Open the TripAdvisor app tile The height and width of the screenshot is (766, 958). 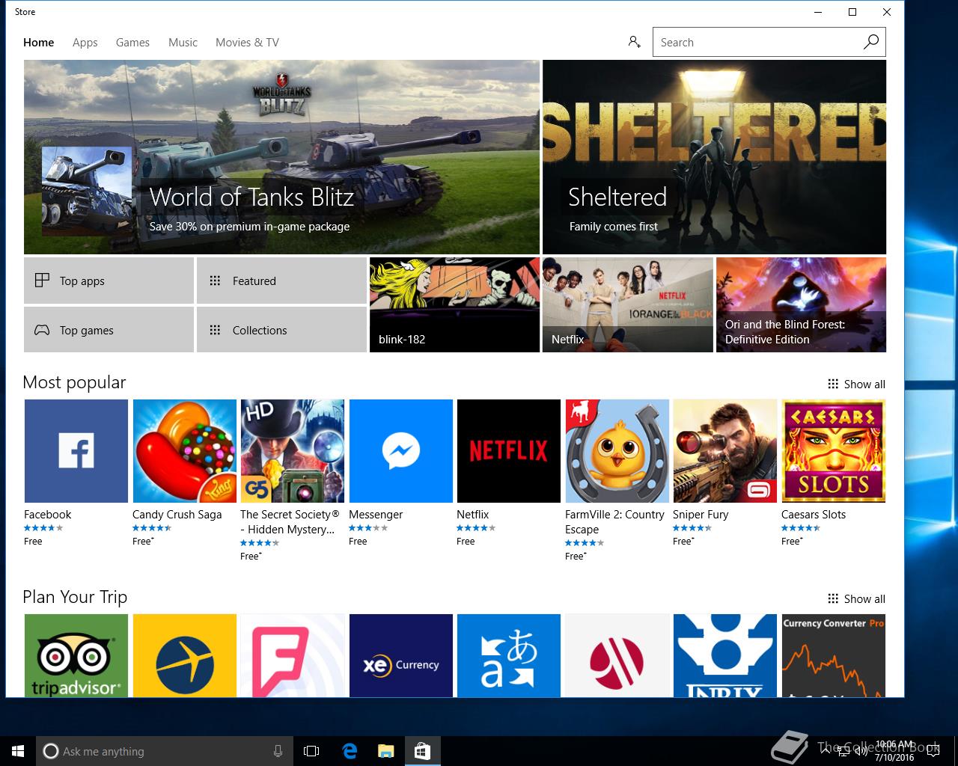[76, 656]
